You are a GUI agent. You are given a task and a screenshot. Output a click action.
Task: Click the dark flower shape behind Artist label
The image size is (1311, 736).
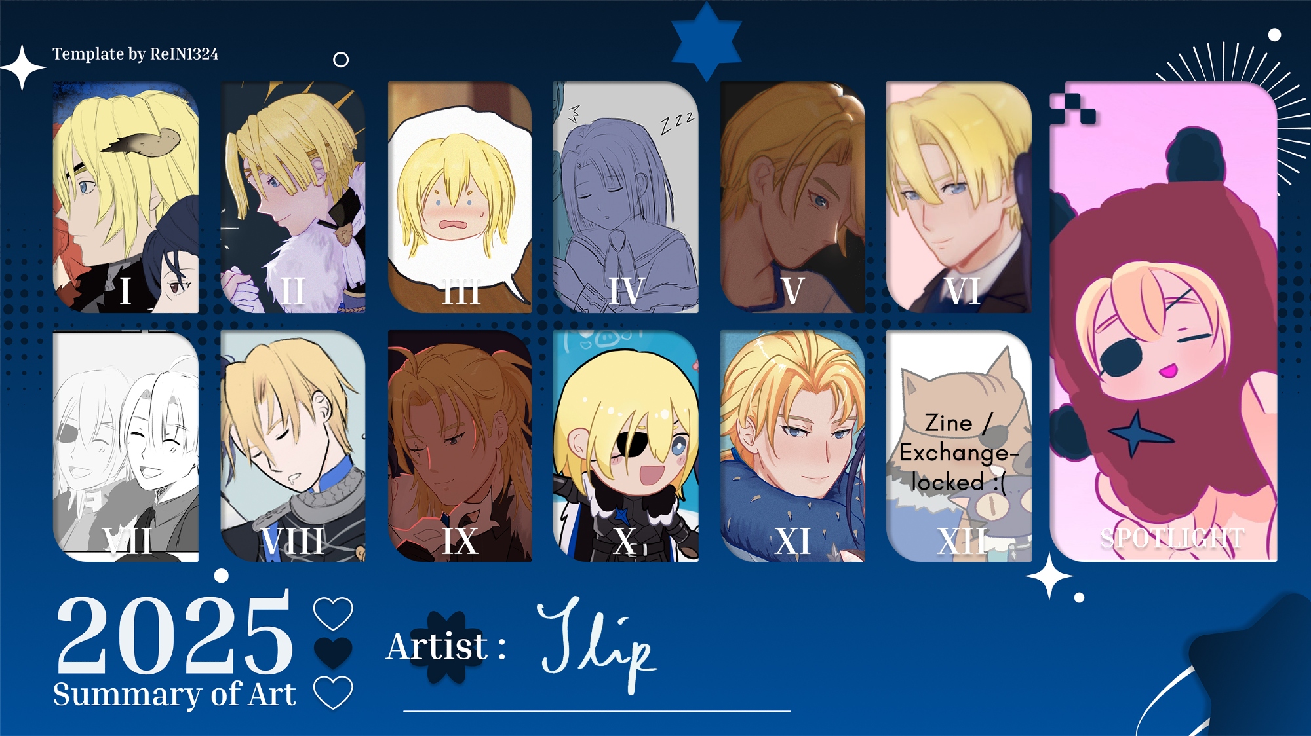[x=446, y=647]
